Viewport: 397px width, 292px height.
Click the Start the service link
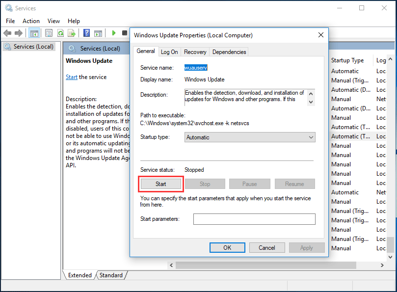(71, 77)
